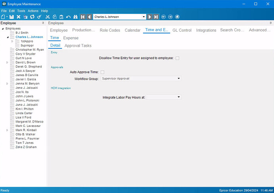
Task: Open Search with the binoculars icon
Action: tap(75, 17)
